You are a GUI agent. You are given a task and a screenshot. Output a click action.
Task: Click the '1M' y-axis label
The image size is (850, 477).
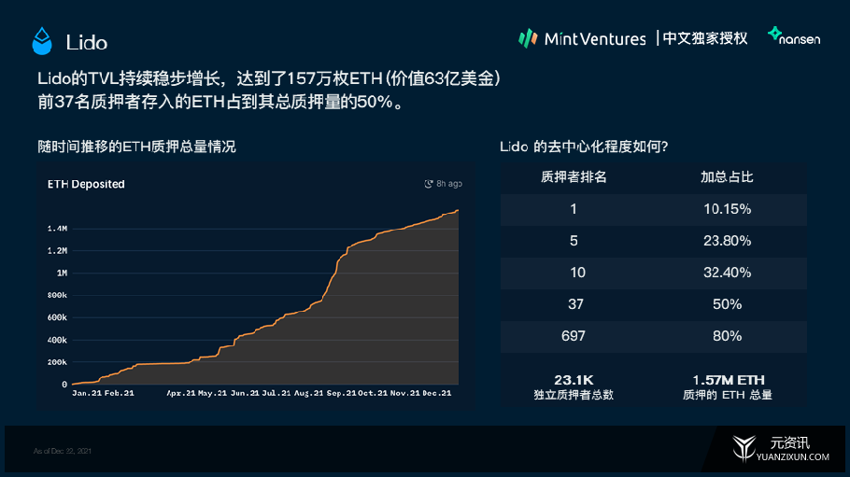click(62, 273)
